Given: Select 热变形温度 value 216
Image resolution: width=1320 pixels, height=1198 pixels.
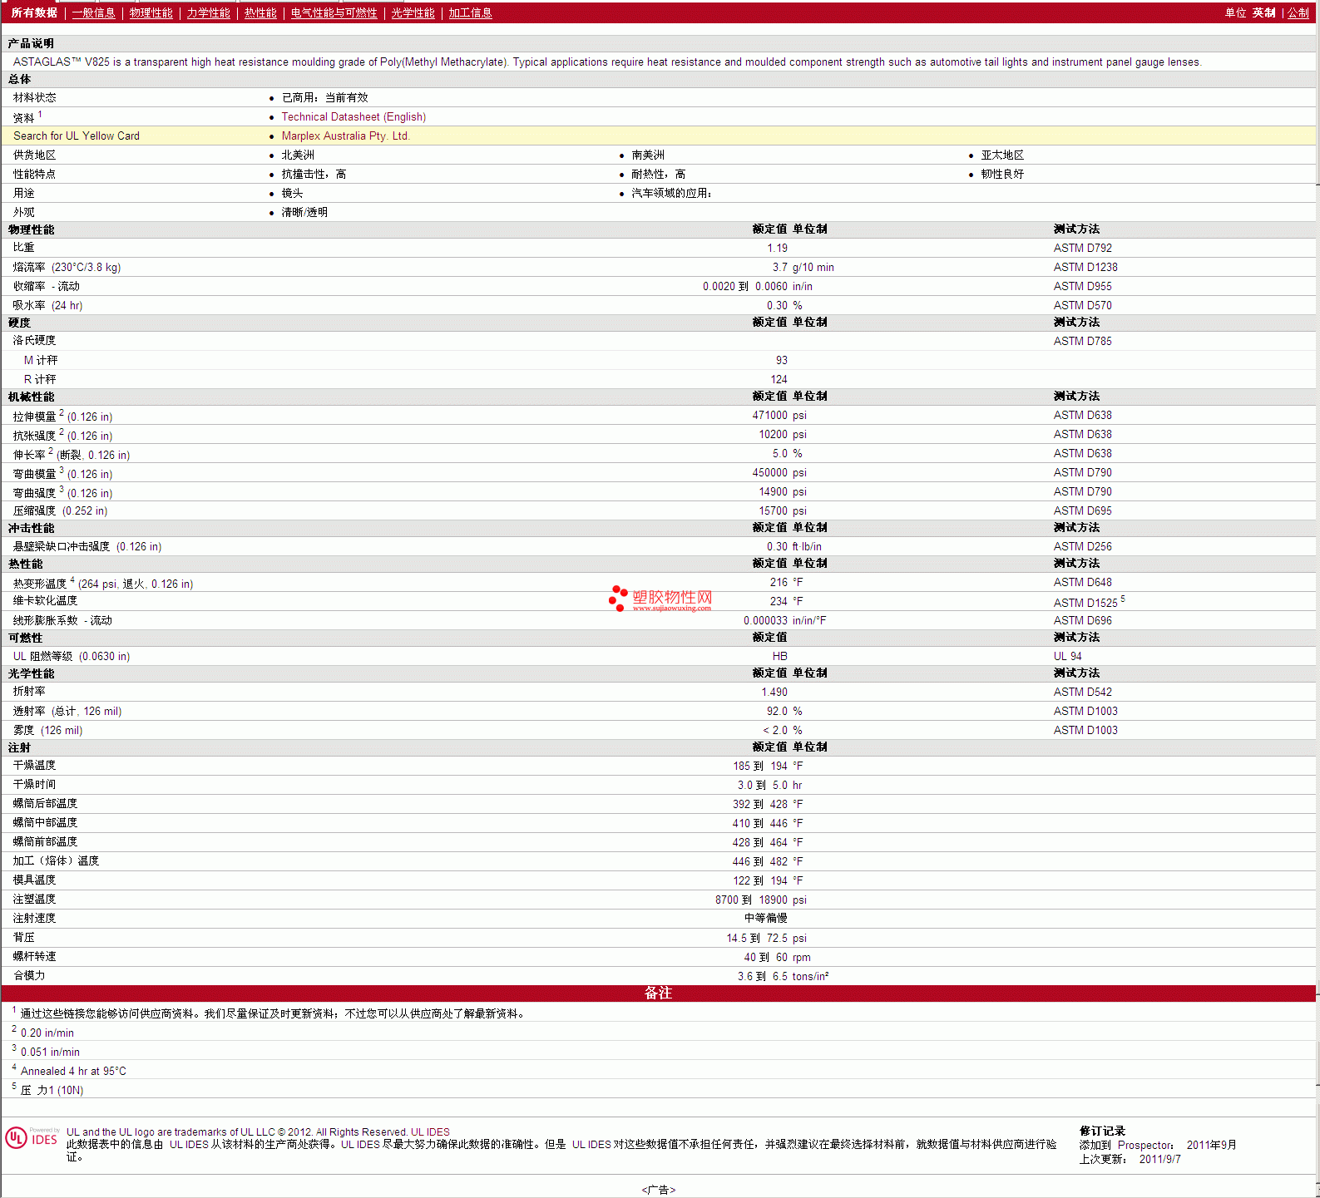Looking at the screenshot, I should coord(779,582).
